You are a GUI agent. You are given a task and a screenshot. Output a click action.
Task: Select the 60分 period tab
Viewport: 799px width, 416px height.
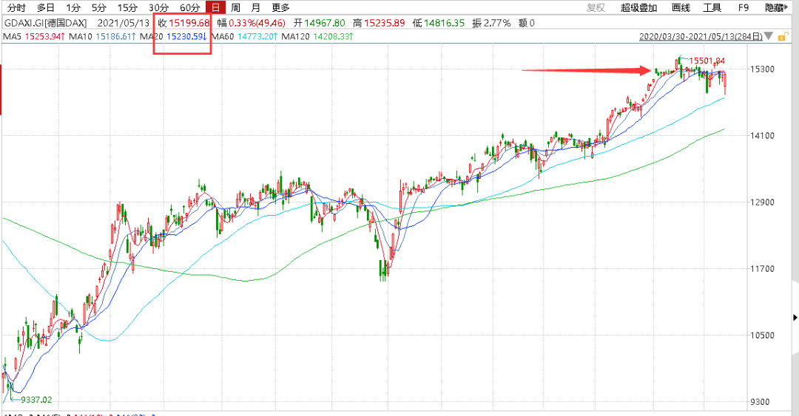point(189,7)
